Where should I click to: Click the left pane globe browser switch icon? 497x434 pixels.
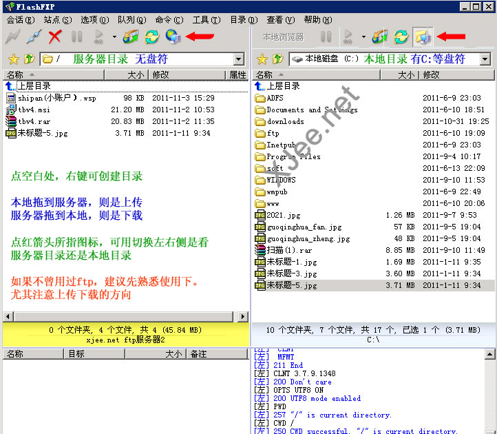click(173, 37)
